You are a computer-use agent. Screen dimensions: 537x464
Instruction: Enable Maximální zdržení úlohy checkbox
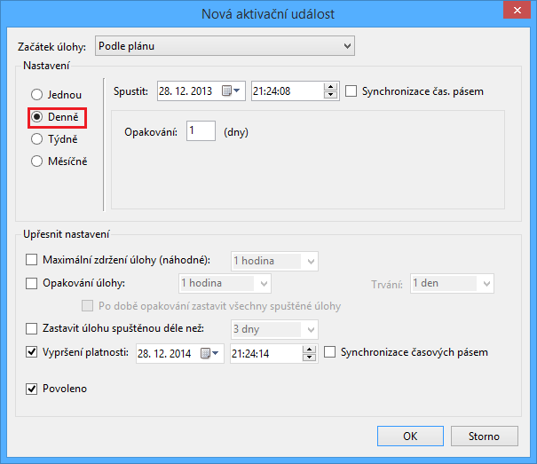33,261
